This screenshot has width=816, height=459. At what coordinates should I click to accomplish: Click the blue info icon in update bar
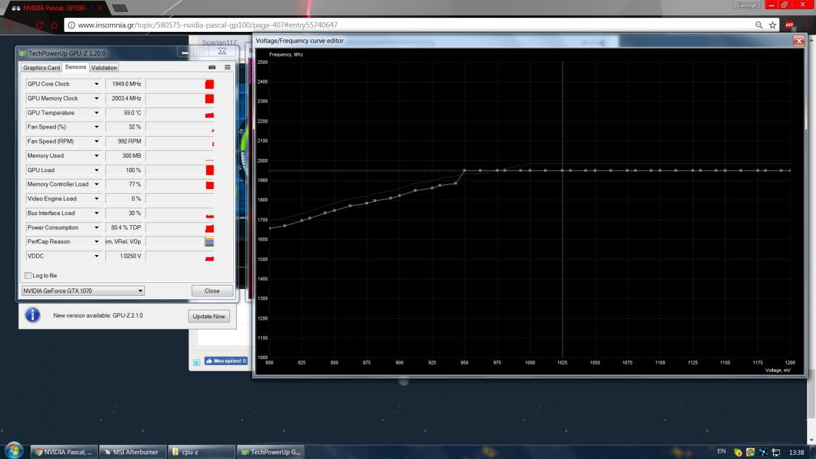(x=33, y=316)
